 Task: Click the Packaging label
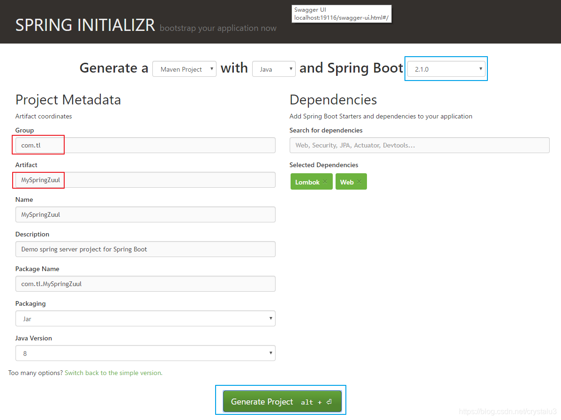click(x=30, y=303)
